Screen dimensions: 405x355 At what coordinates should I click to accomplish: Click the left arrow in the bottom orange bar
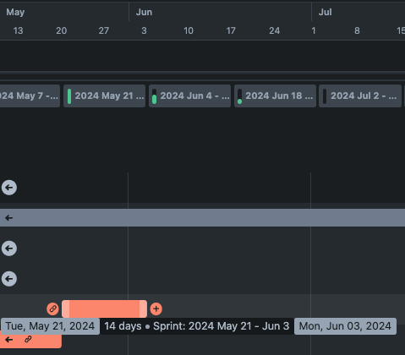tap(9, 340)
